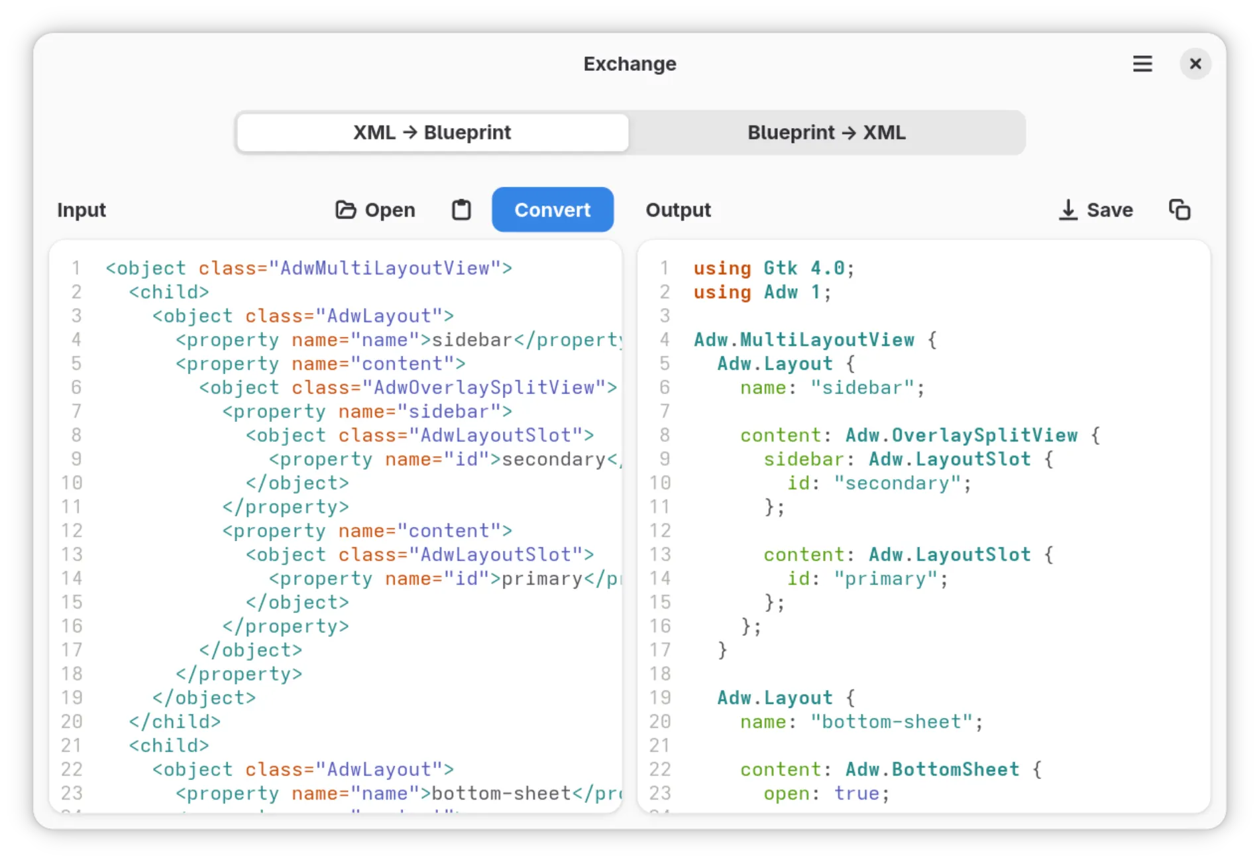1259x862 pixels.
Task: Click output line 'using Adw 1;'
Action: [x=762, y=292]
